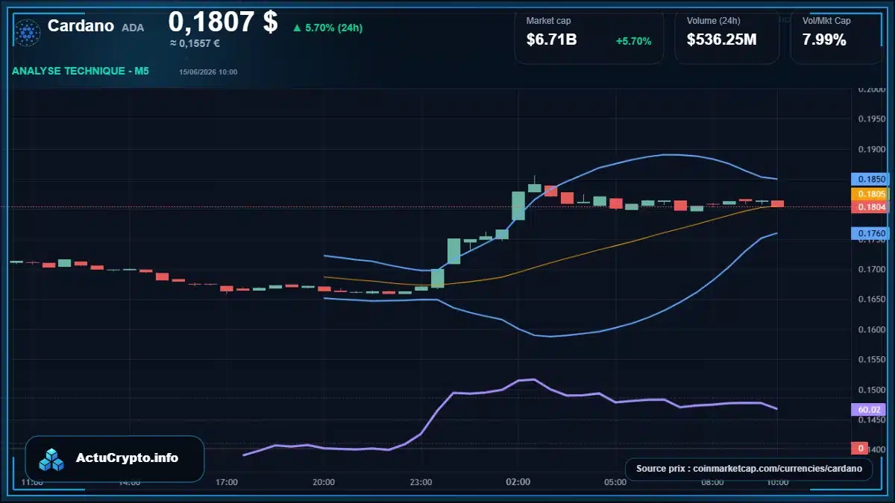Viewport: 895px width, 503px height.
Task: Click the Cardano logo icon
Action: click(28, 33)
